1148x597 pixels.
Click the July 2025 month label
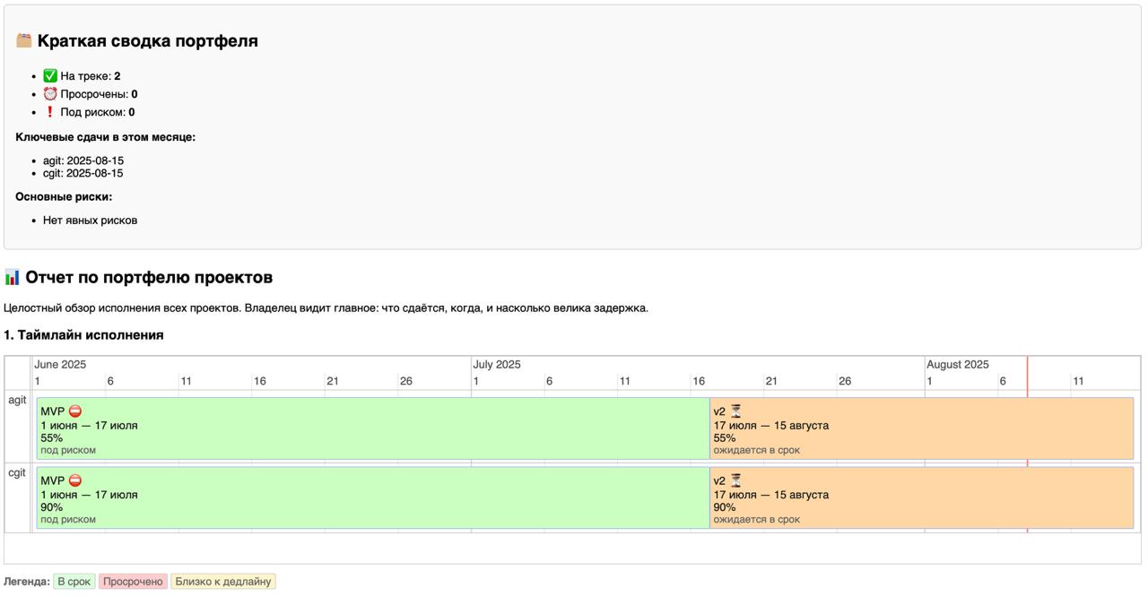pos(497,365)
